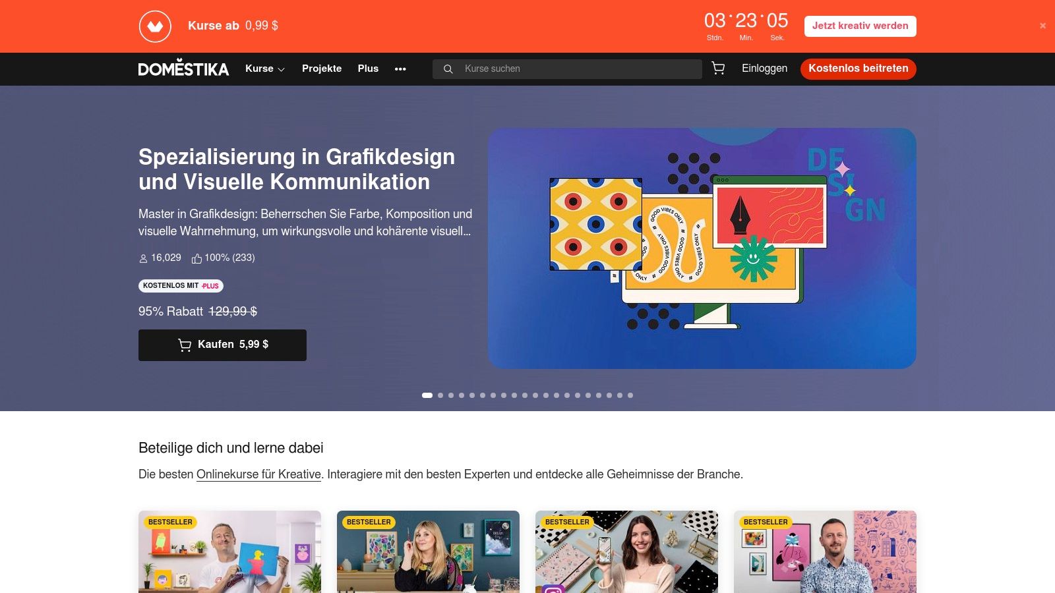Image resolution: width=1055 pixels, height=593 pixels.
Task: Open the Plus menu item
Action: pyautogui.click(x=368, y=69)
